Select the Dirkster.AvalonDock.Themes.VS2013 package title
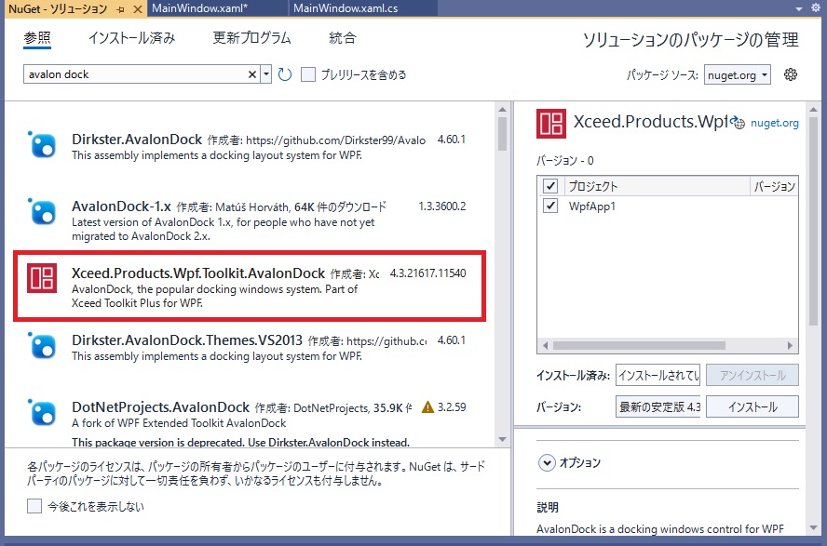827x546 pixels. tap(187, 340)
